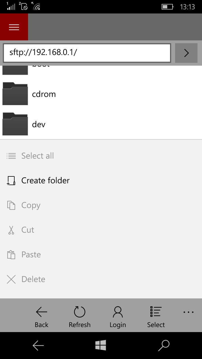Image resolution: width=202 pixels, height=359 pixels.
Task: Click the Copy menu entry
Action: click(31, 205)
